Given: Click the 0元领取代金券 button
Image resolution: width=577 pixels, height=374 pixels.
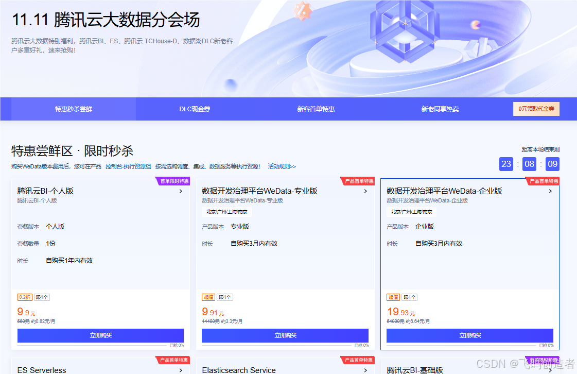Looking at the screenshot, I should click(536, 109).
